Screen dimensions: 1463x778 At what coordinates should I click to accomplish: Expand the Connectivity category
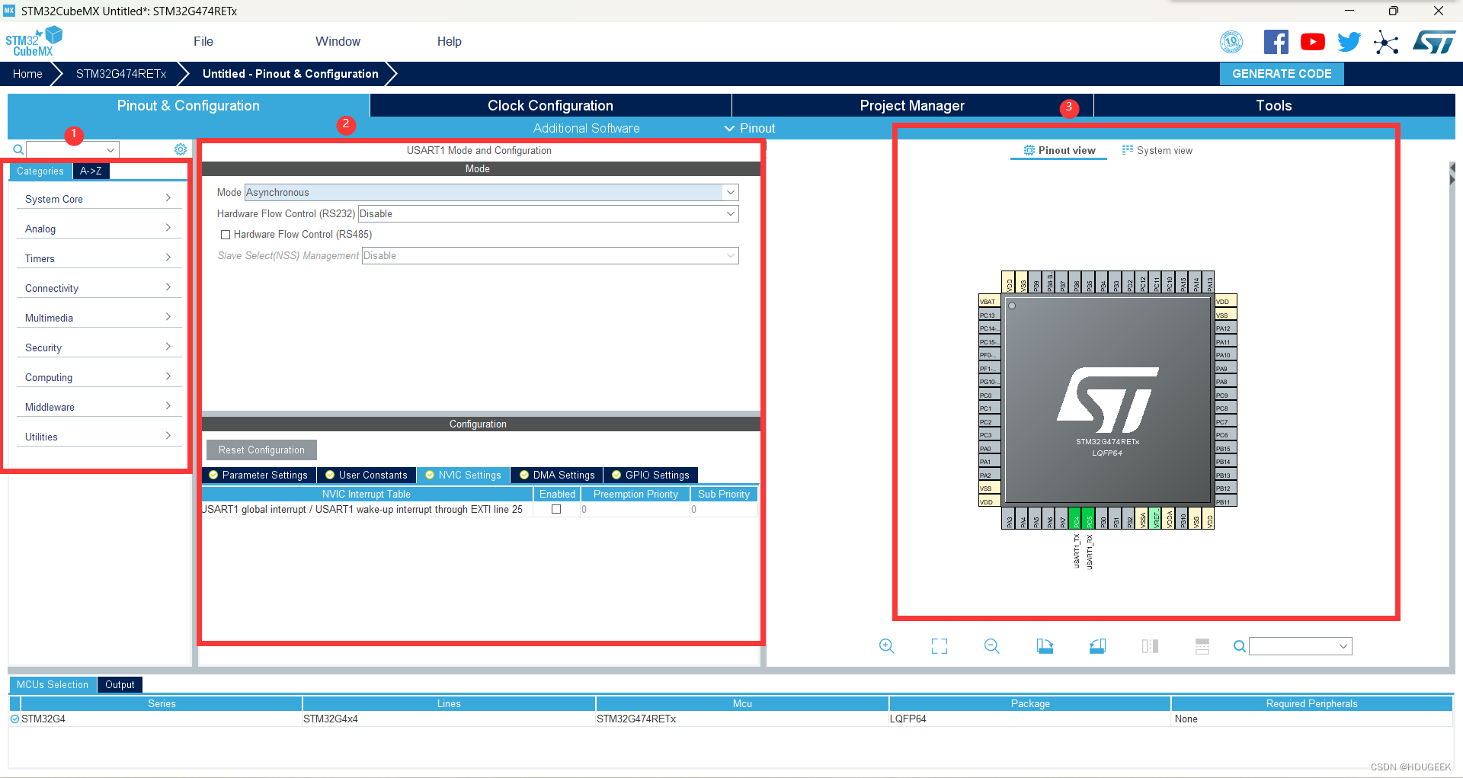coord(98,288)
